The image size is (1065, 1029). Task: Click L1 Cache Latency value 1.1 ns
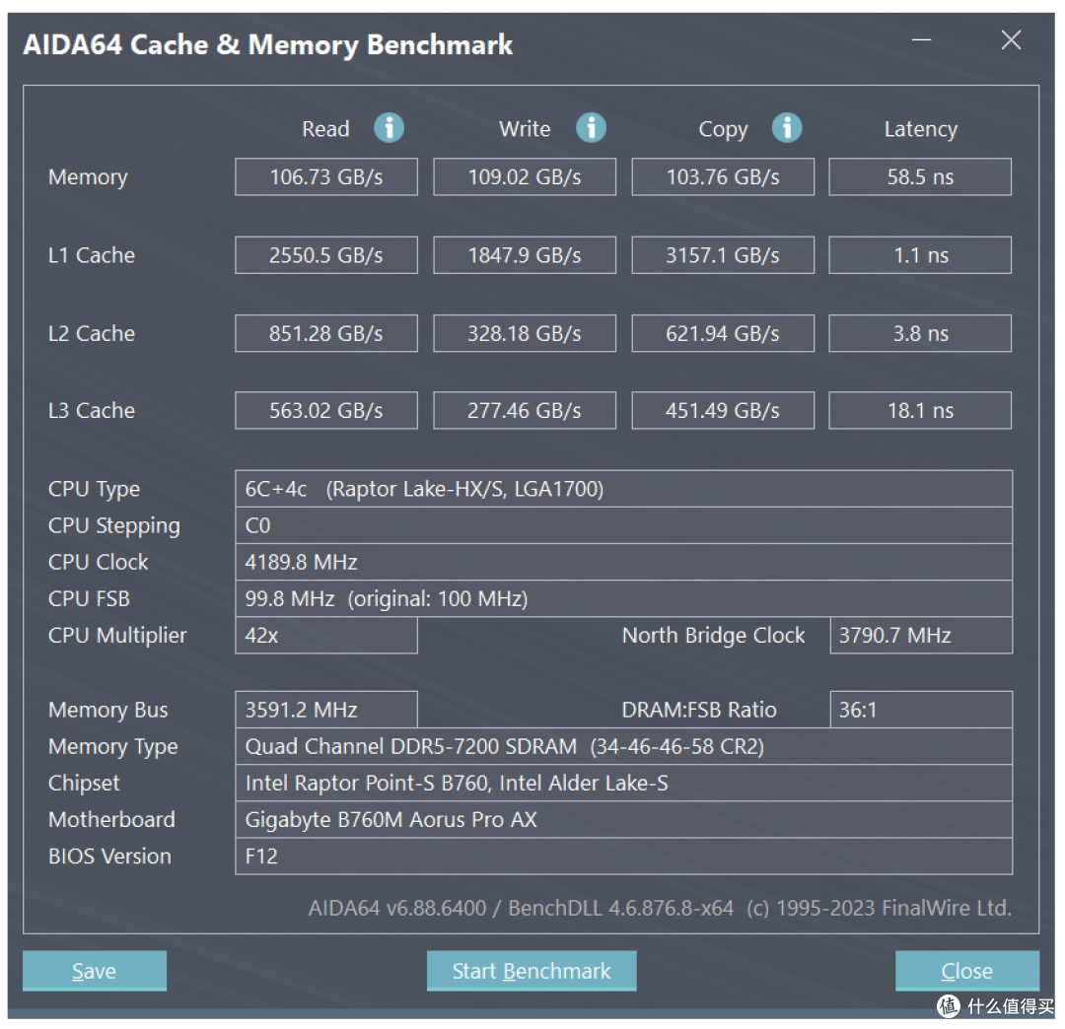920,255
